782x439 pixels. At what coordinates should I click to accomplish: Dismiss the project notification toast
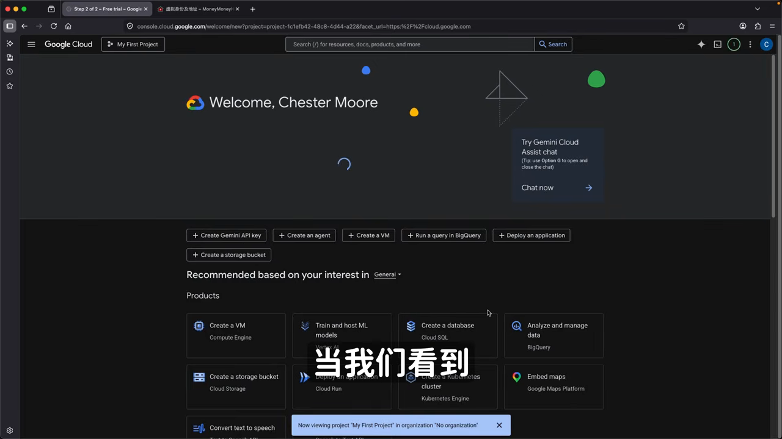[499, 426]
